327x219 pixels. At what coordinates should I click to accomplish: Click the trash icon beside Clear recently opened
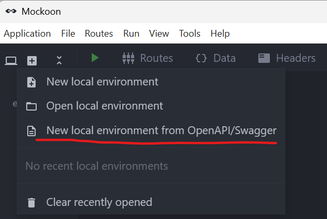coord(31,203)
